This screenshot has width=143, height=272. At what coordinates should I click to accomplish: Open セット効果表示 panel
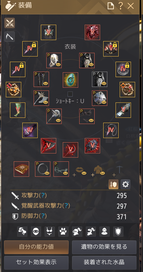tap(36, 262)
